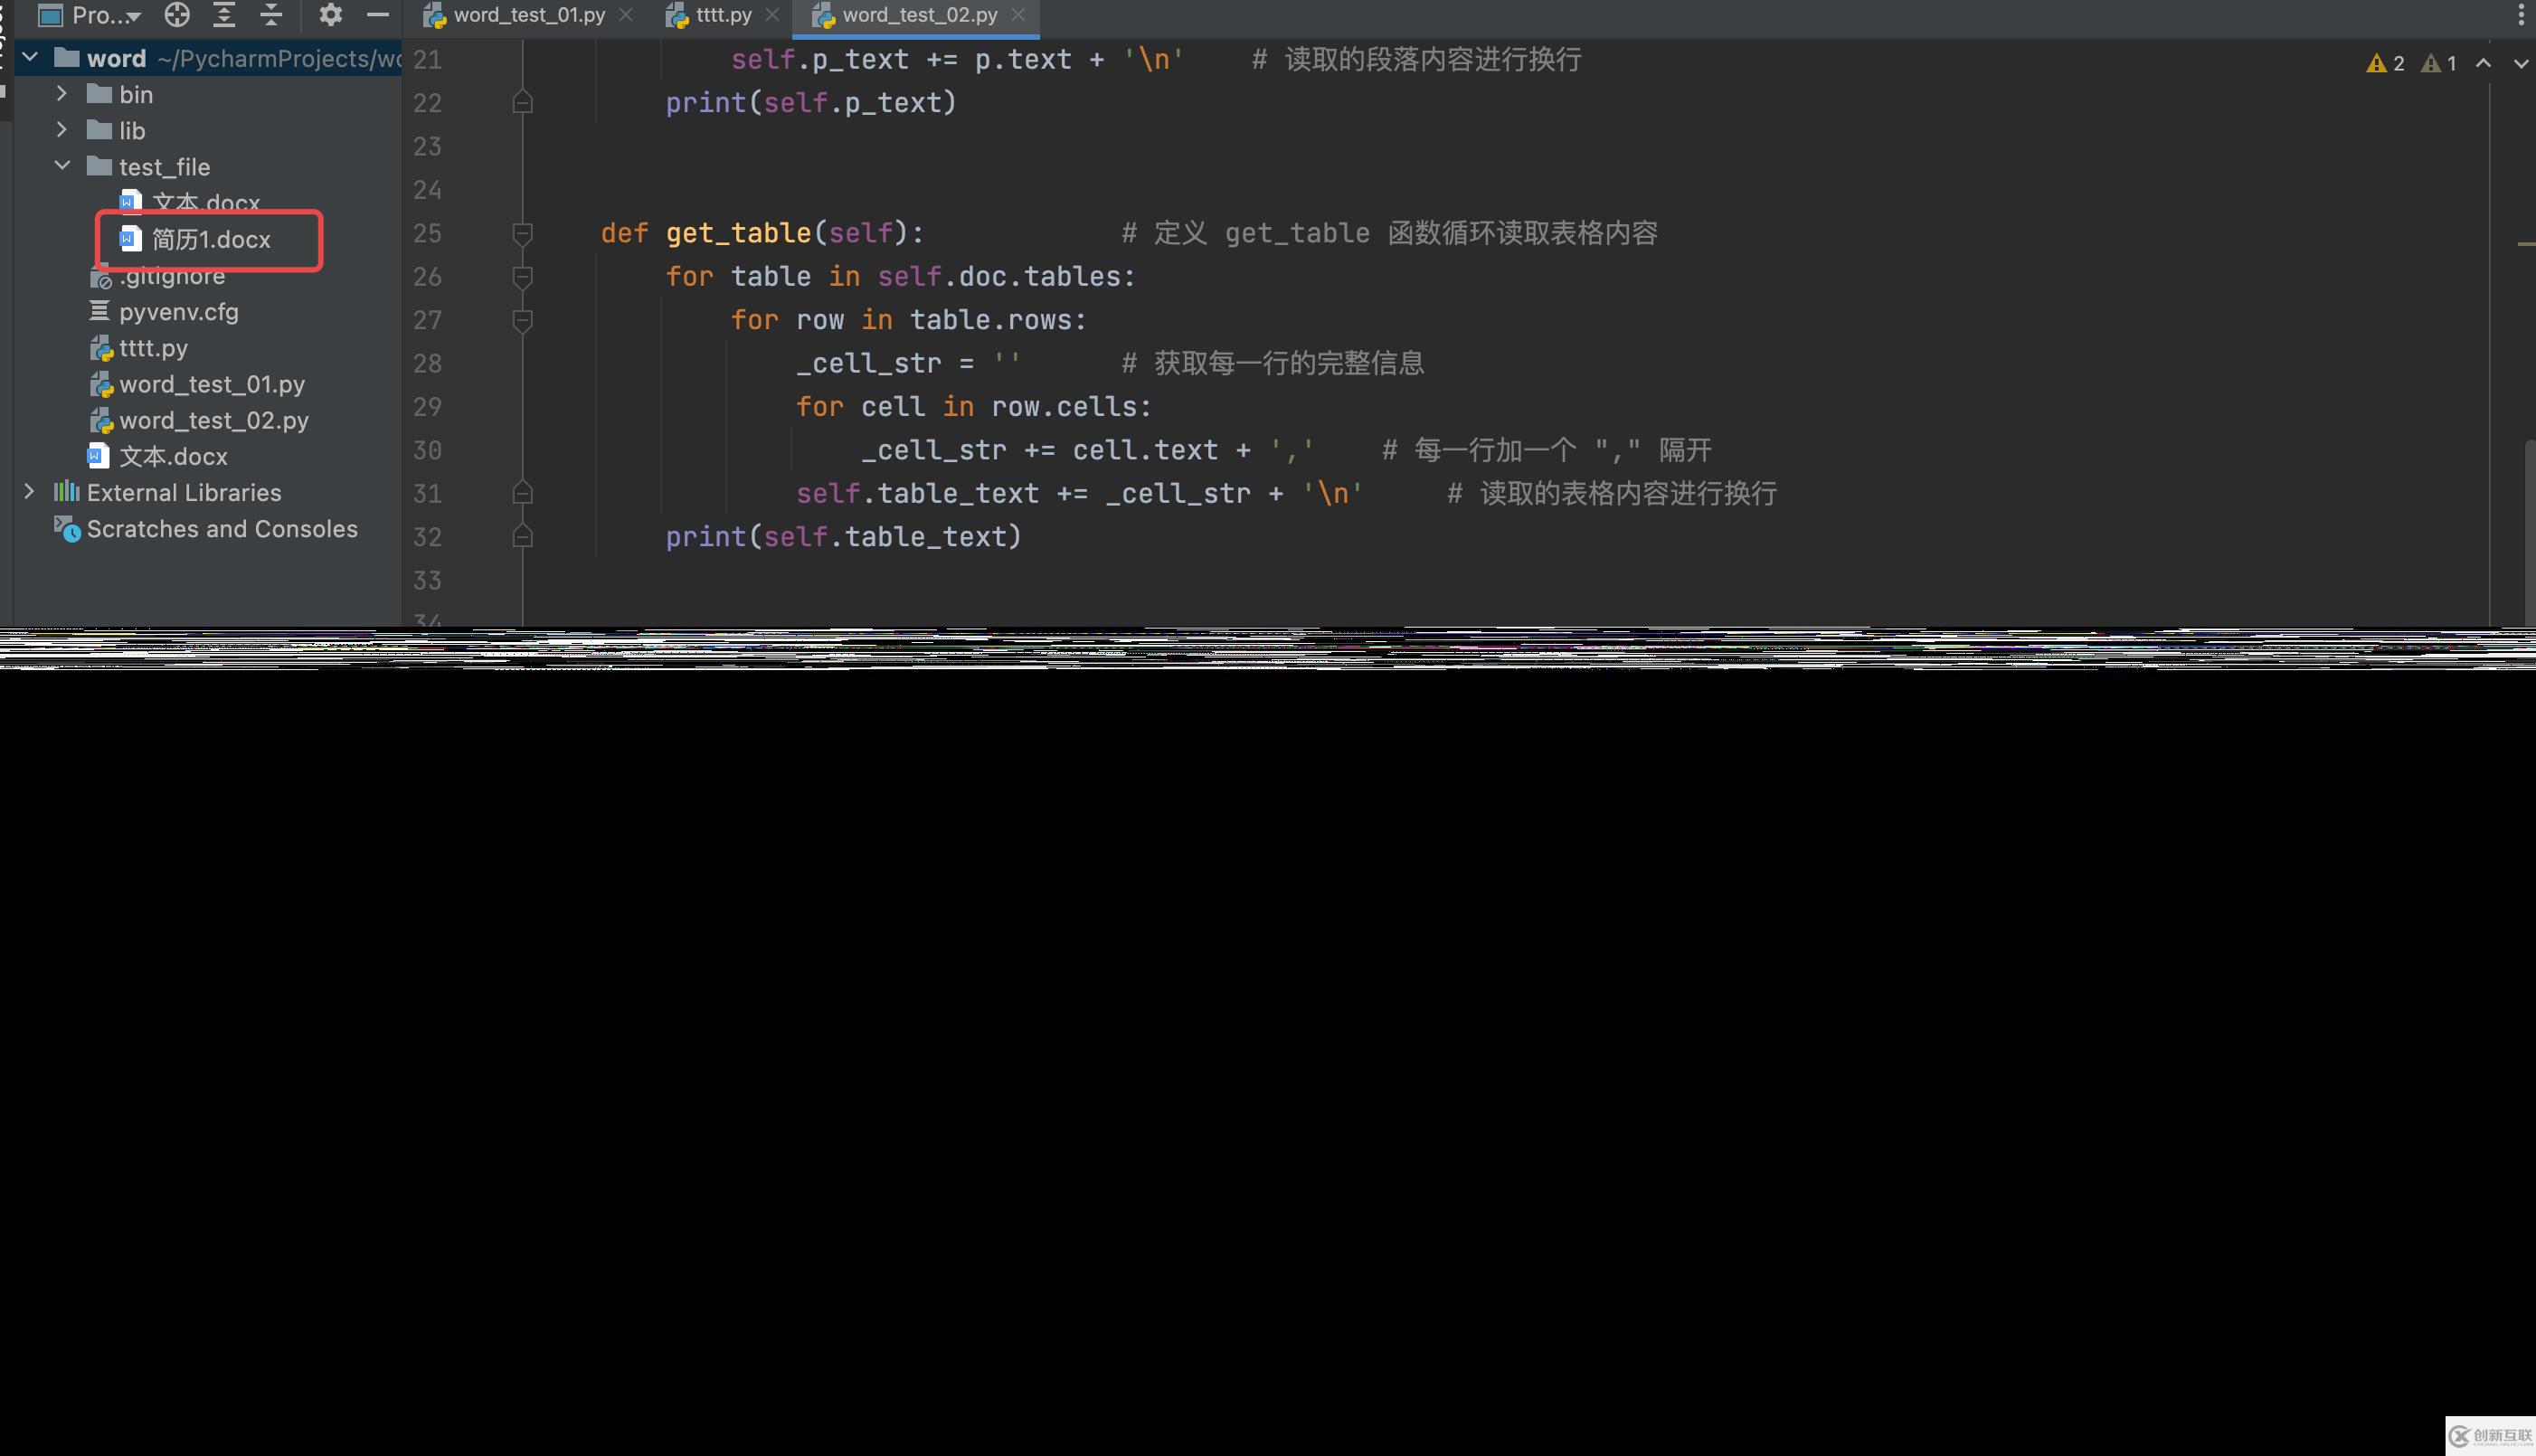Expand the test_file folder in tree
Viewport: 2536px width, 1456px height.
point(62,165)
